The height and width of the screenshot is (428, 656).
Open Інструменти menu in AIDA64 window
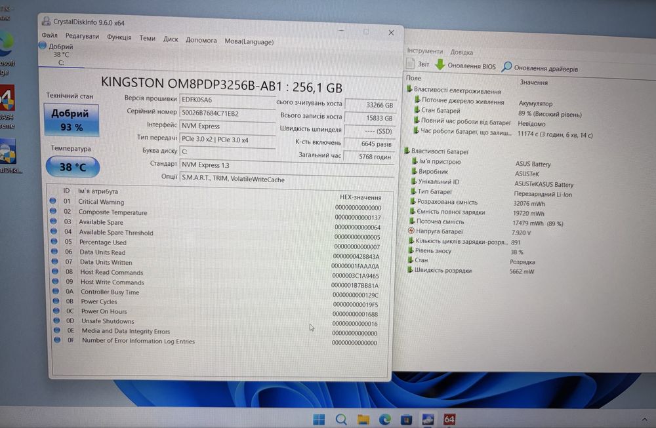(424, 50)
